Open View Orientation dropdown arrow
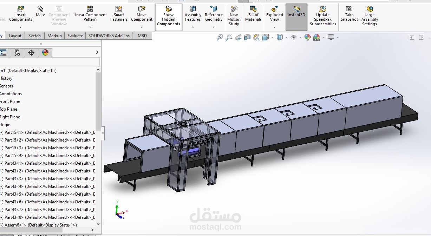Image resolution: width=431 pixels, height=236 pixels. [272, 37]
